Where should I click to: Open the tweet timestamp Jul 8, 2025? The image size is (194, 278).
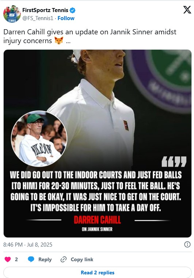[x=28, y=245]
